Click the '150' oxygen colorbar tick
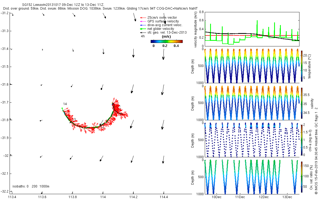This screenshot has width=320, height=200. [x=306, y=166]
